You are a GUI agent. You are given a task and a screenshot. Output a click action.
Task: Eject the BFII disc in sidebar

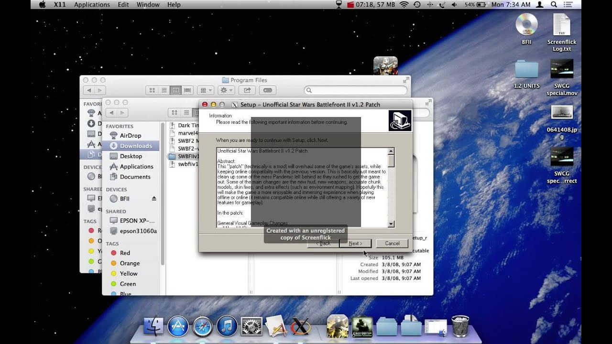pyautogui.click(x=154, y=198)
